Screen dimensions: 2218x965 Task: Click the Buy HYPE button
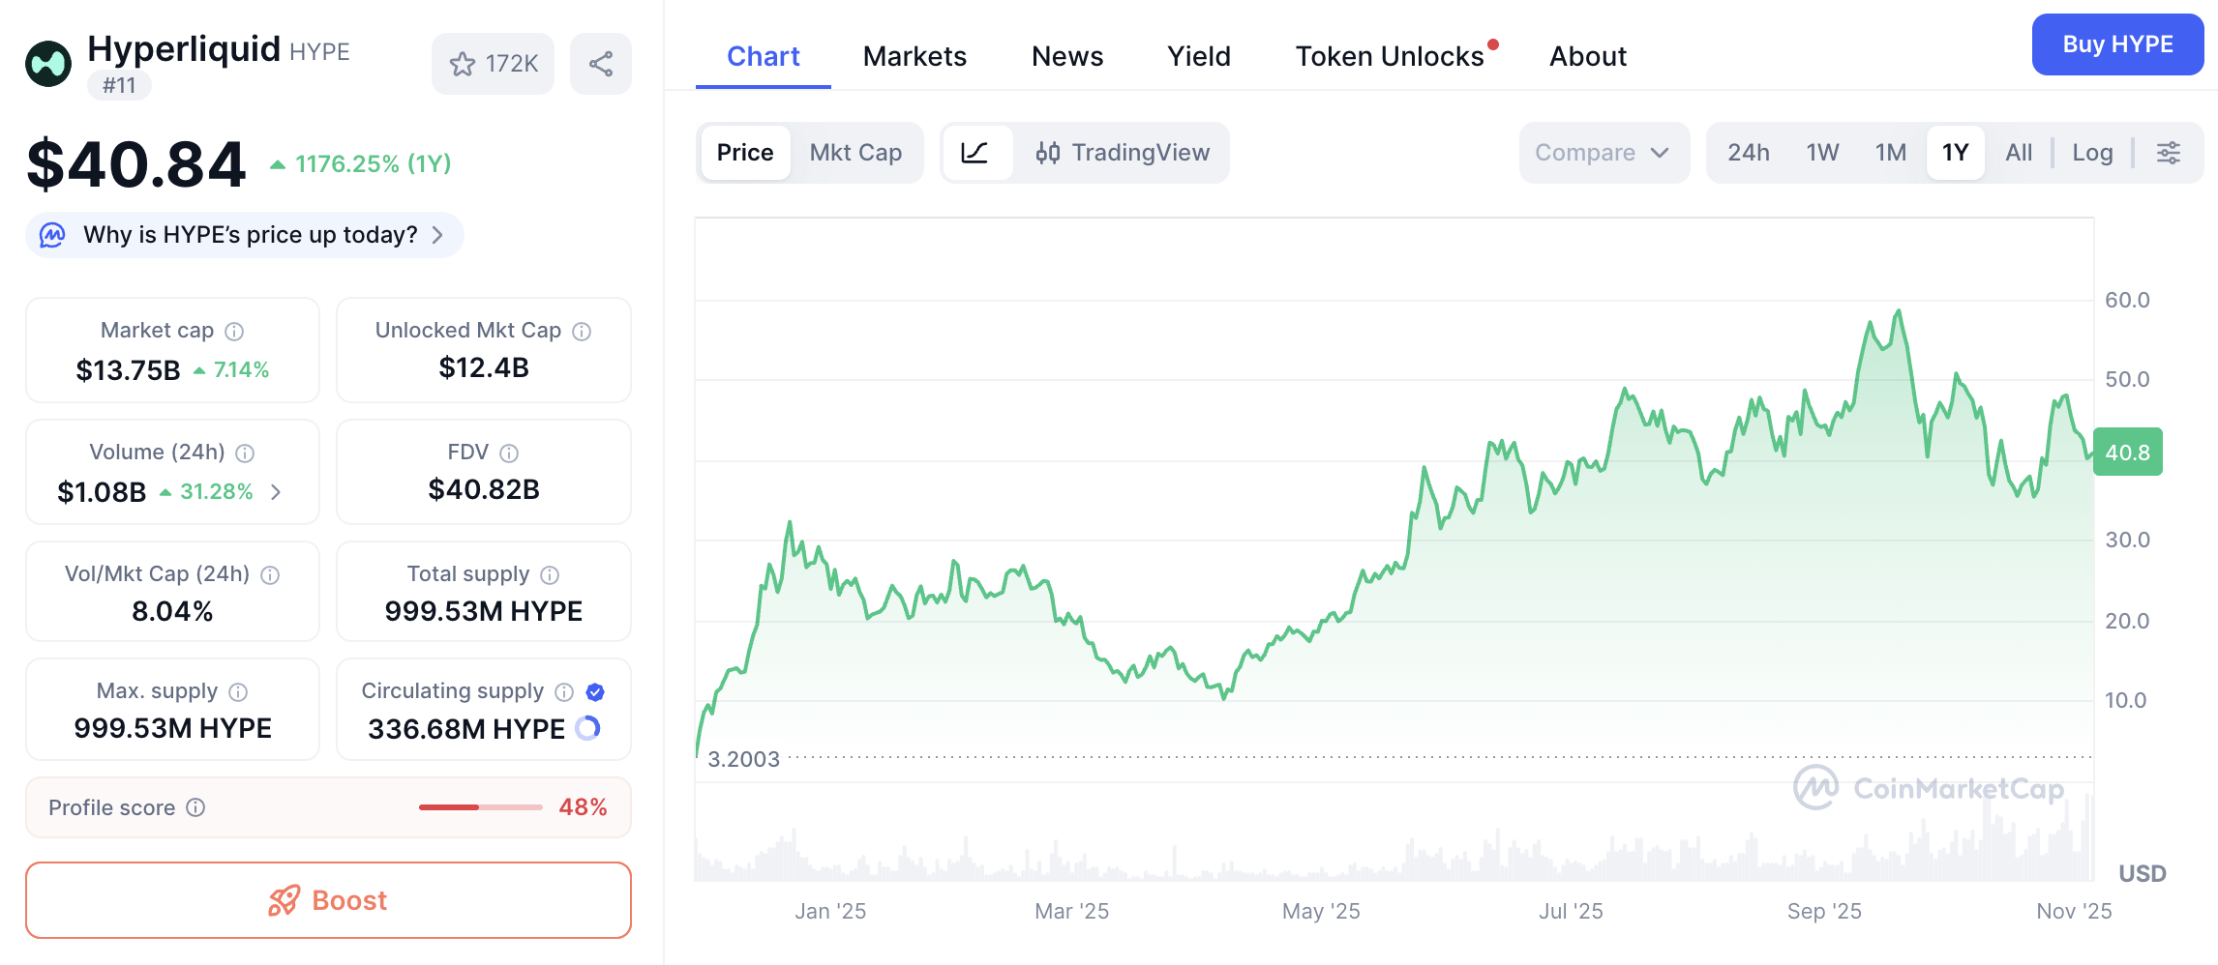(2117, 44)
